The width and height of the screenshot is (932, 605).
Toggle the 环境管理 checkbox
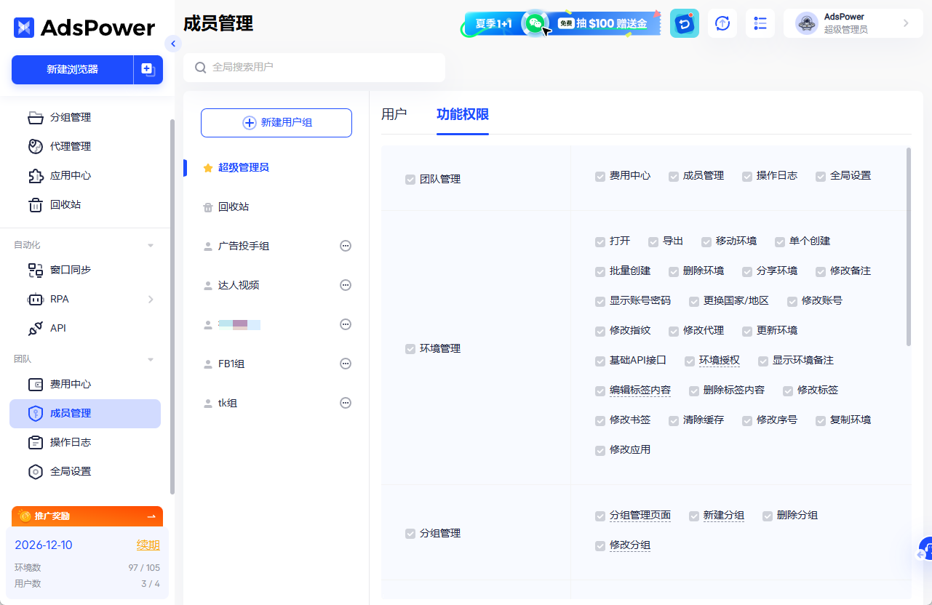410,349
